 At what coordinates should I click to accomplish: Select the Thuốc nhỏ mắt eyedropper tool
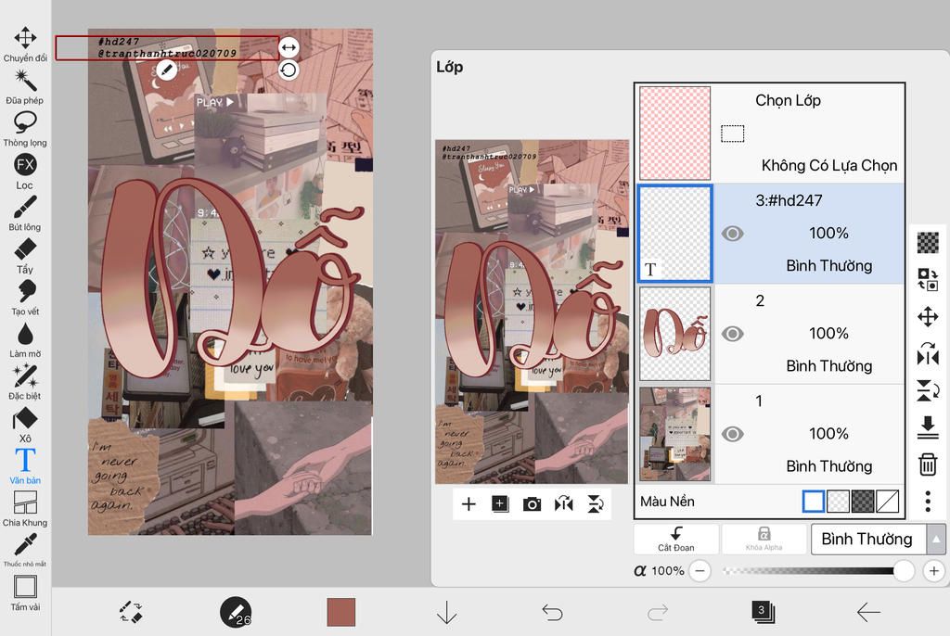[25, 550]
